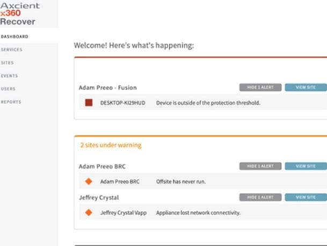Click 'Appliance lost network connectivity' alert message
327x246 pixels.
(x=198, y=213)
